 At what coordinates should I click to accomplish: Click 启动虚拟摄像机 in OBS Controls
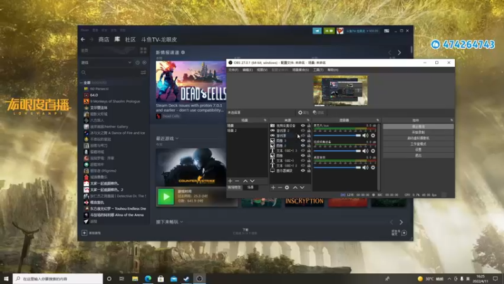click(x=418, y=138)
